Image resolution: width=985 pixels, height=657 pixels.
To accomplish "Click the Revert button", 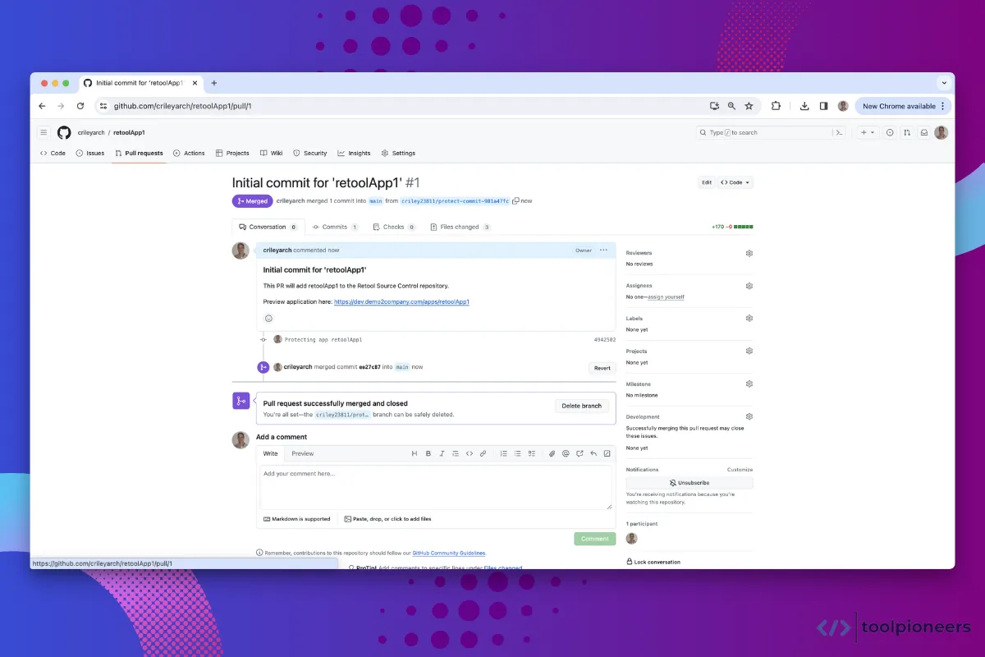I will [x=602, y=368].
